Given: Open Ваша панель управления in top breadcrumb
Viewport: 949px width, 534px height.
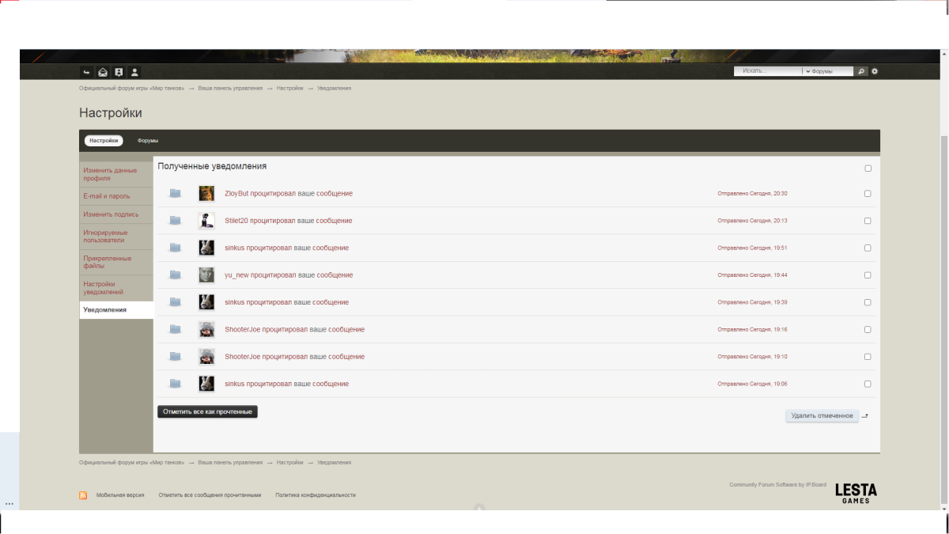Looking at the screenshot, I should click(x=230, y=89).
